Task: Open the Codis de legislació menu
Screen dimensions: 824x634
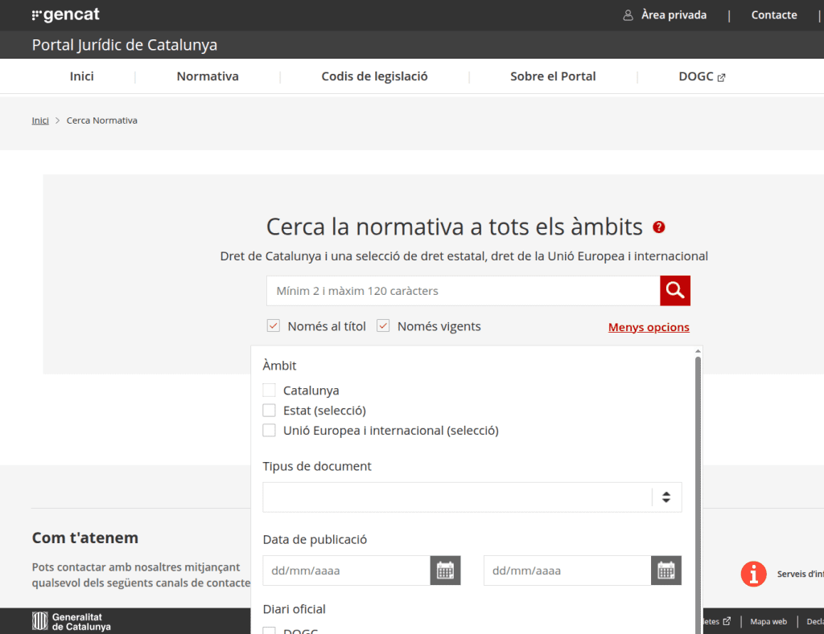Action: point(374,77)
